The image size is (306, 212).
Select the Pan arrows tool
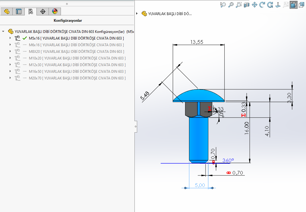coord(254,5)
